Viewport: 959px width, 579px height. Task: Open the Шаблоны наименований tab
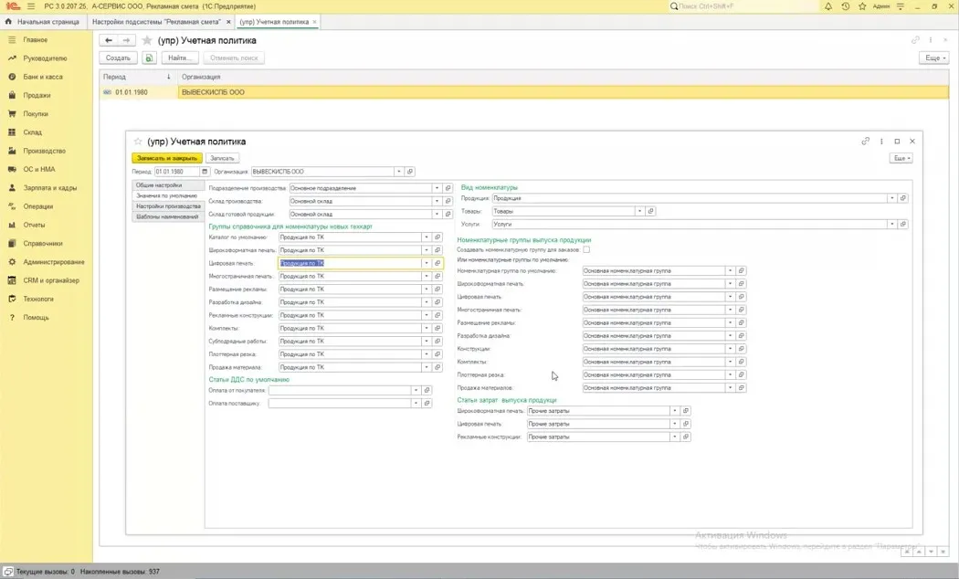(167, 217)
